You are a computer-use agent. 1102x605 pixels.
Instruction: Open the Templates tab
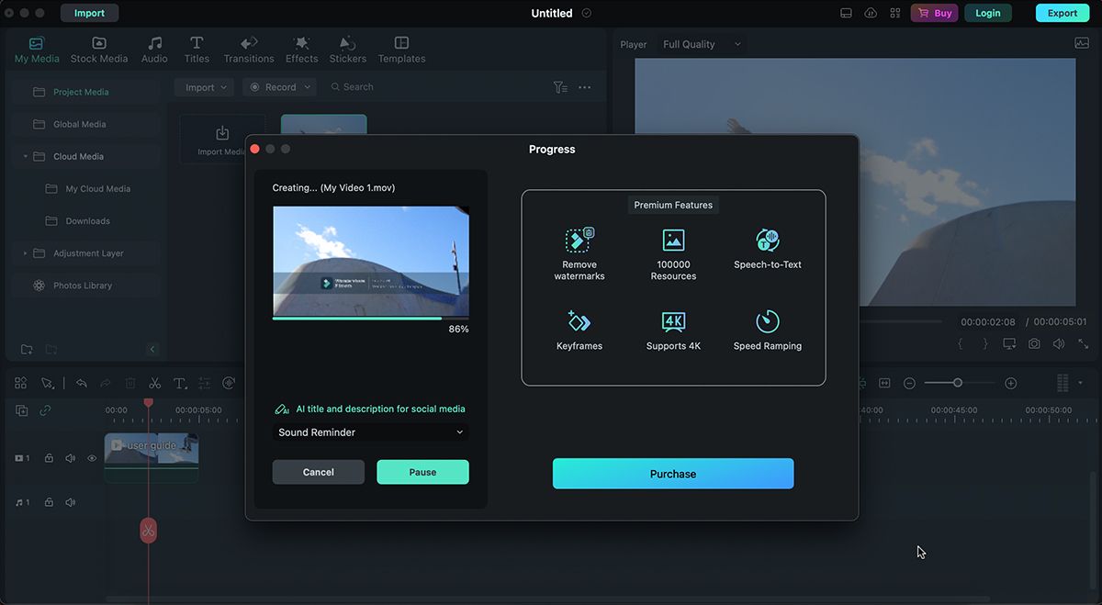401,50
